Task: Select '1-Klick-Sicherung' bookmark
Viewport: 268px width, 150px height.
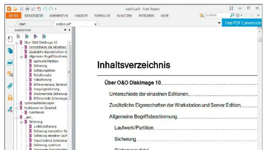Action: click(x=45, y=126)
